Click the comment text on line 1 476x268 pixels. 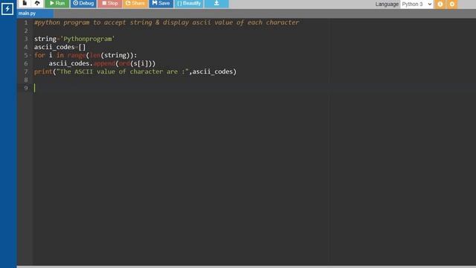pyautogui.click(x=167, y=22)
